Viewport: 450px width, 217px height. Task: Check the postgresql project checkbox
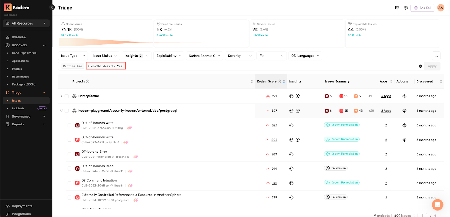[x=67, y=111]
